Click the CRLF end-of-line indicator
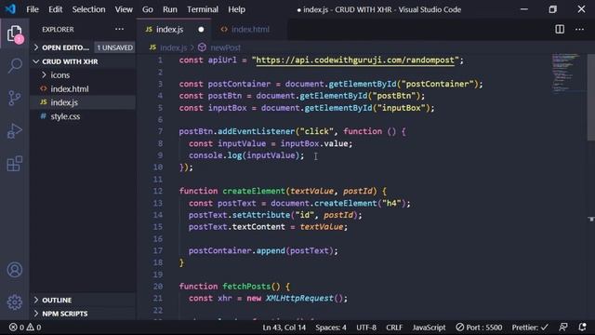 tap(394, 327)
